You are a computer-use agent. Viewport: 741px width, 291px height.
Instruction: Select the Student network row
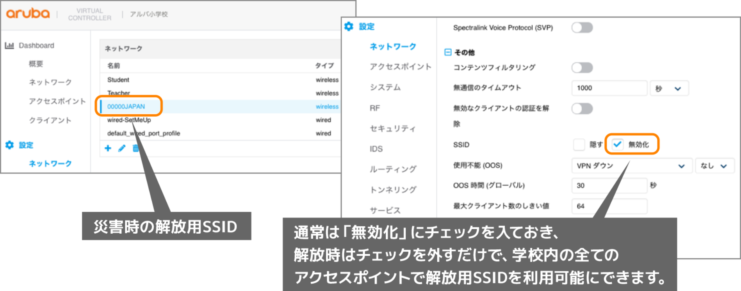point(221,80)
